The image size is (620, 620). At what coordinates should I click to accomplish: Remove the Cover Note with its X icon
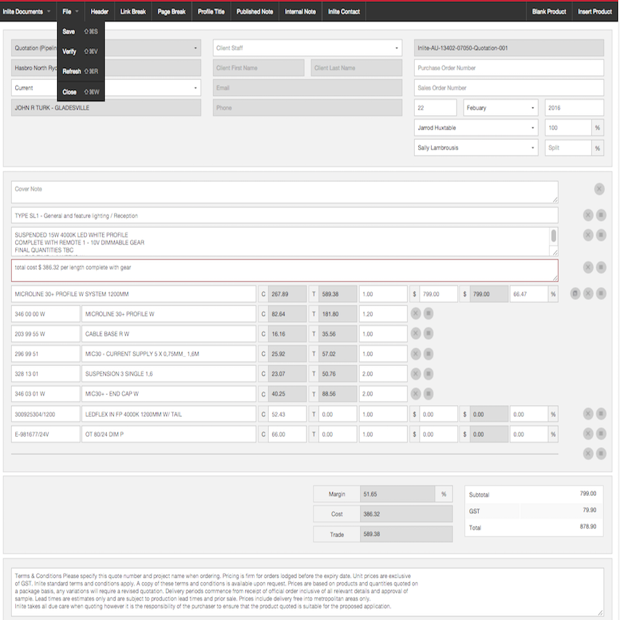599,189
